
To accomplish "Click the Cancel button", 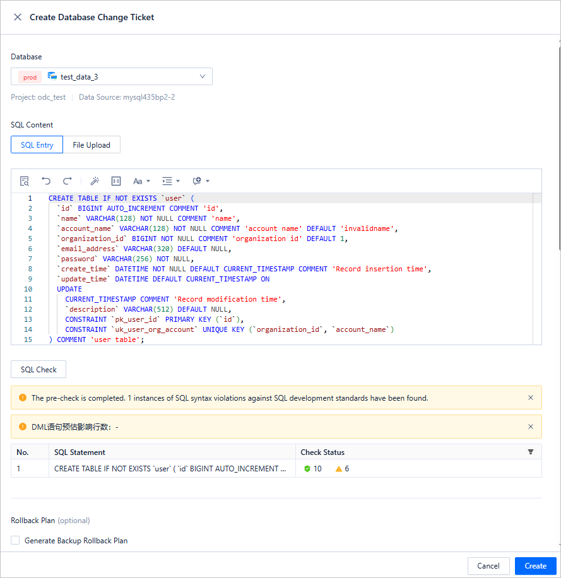I will point(488,566).
